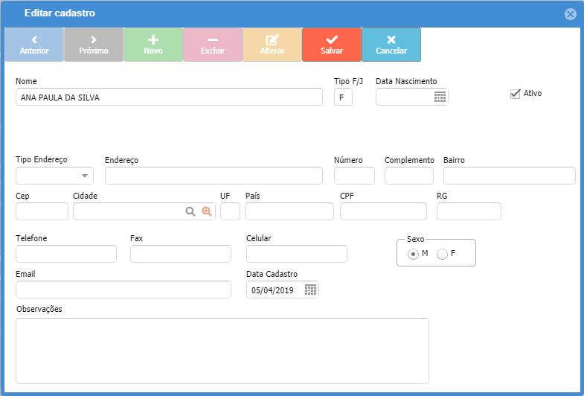This screenshot has height=396, width=584.
Task: Focus the Tipo F/J field
Action: [x=343, y=97]
